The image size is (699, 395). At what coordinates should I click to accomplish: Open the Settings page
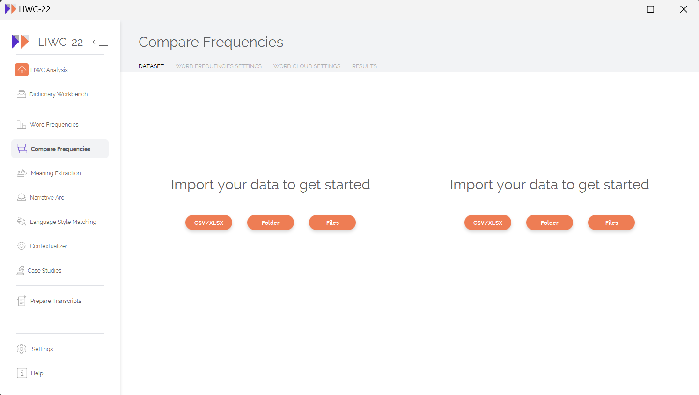pyautogui.click(x=60, y=349)
